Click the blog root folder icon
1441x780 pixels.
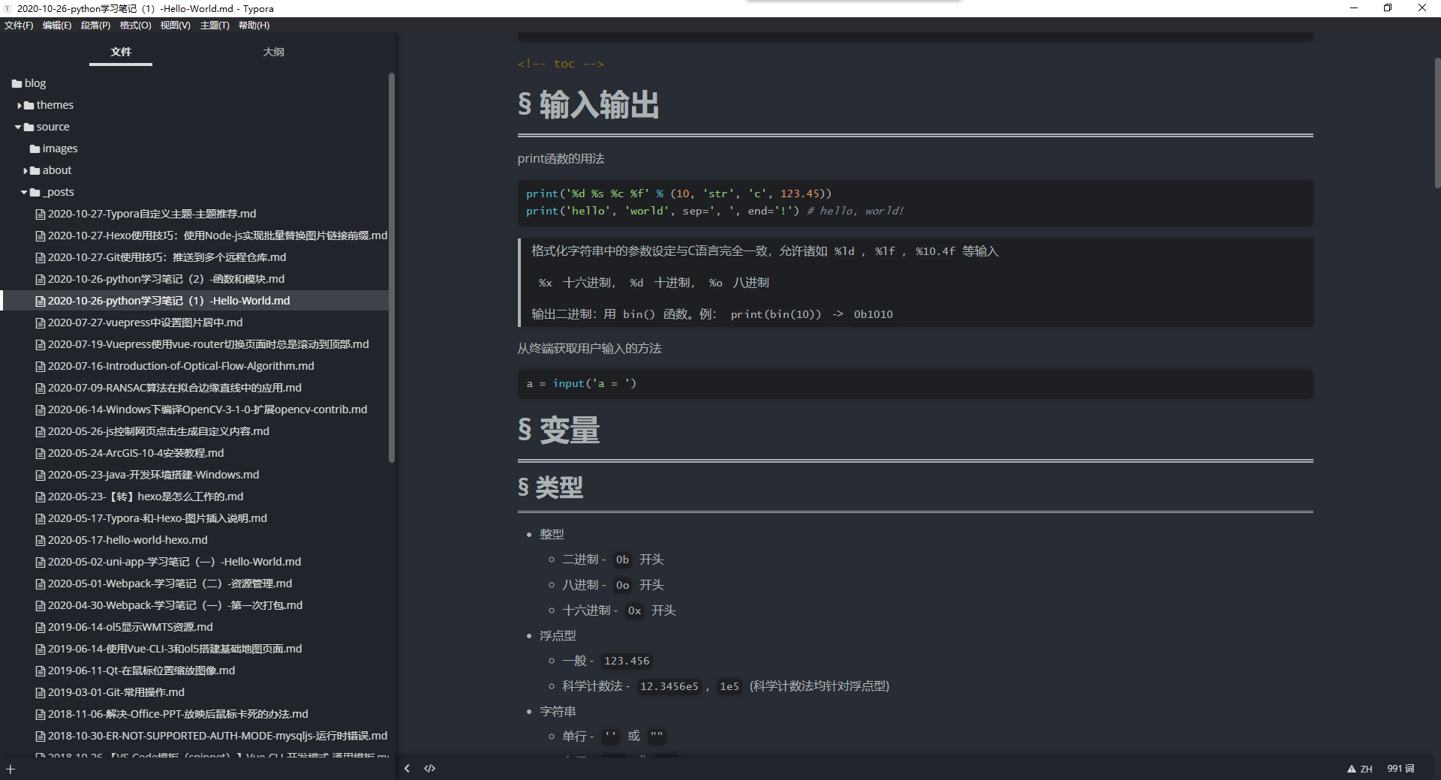tap(17, 83)
